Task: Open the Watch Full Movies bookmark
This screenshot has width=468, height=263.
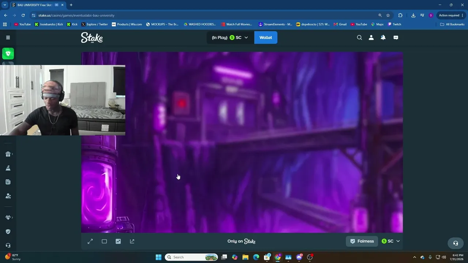Action: 237,24
